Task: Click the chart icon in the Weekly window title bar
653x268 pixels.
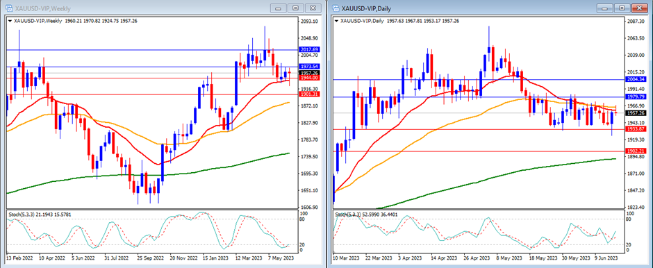Action: pyautogui.click(x=8, y=8)
